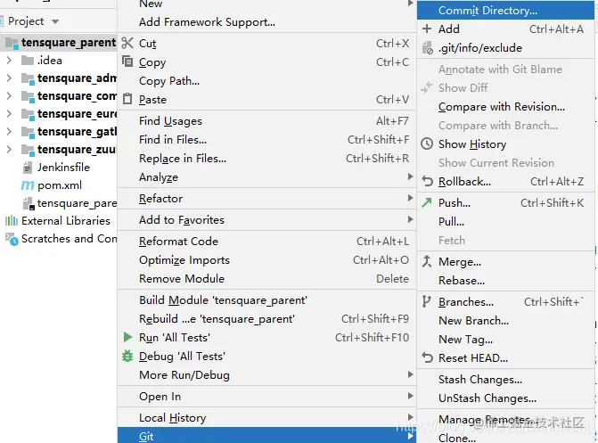The image size is (598, 443).
Task: Select the pom.xml file in tree
Action: pos(60,185)
